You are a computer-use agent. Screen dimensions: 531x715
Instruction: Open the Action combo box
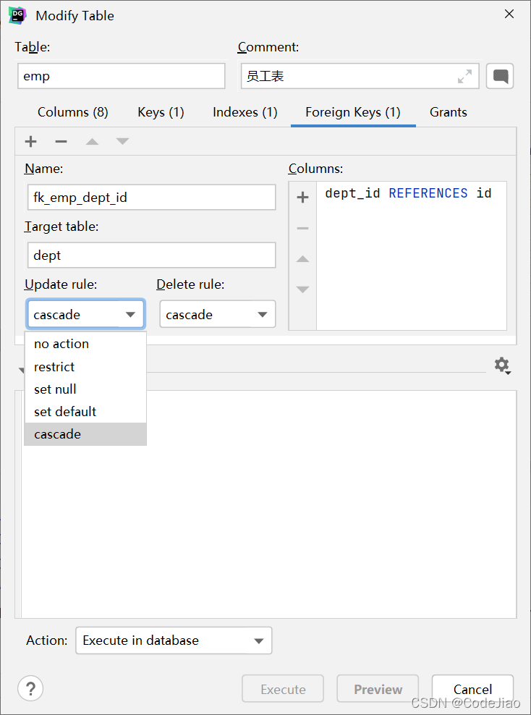[x=174, y=640]
